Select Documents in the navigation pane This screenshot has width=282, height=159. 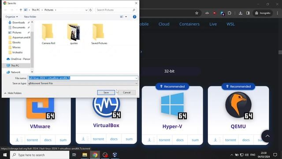pyautogui.click(x=19, y=27)
